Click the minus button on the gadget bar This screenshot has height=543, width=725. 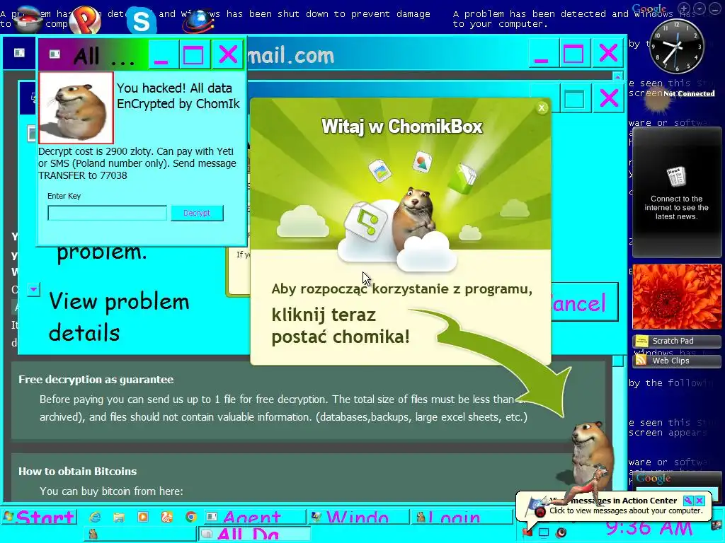(714, 8)
